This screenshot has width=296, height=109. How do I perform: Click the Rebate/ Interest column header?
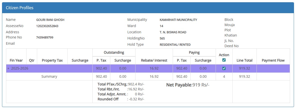click(154, 60)
